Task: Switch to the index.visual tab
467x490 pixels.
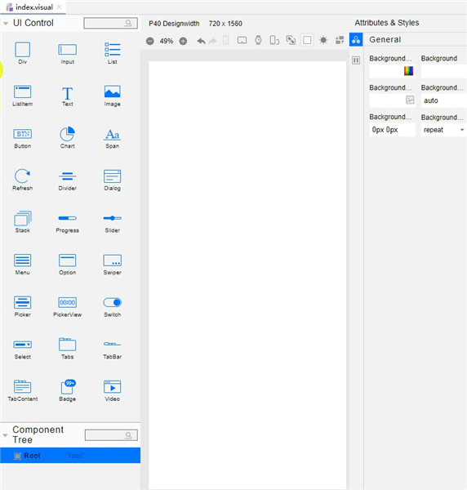Action: pos(33,7)
